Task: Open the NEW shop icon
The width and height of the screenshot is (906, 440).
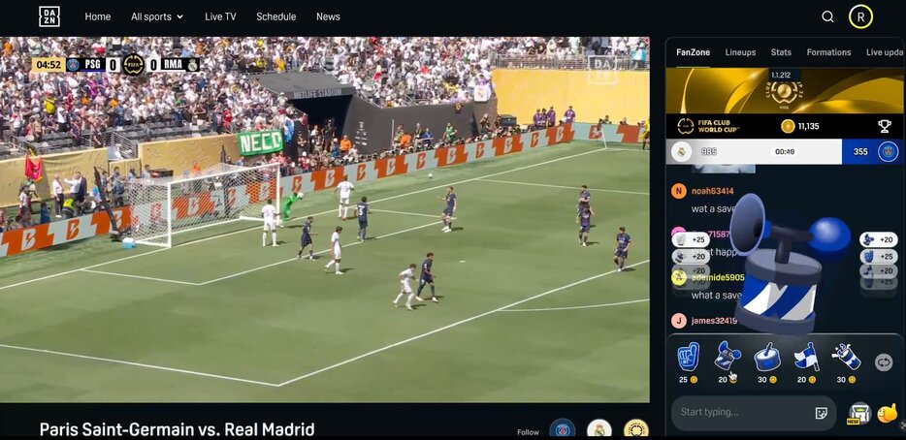Action: (859, 414)
